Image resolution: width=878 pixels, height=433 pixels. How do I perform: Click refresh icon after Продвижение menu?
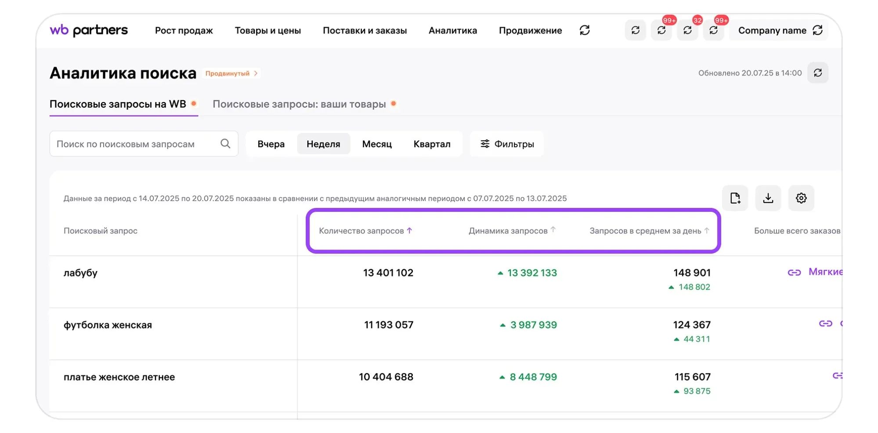tap(584, 30)
